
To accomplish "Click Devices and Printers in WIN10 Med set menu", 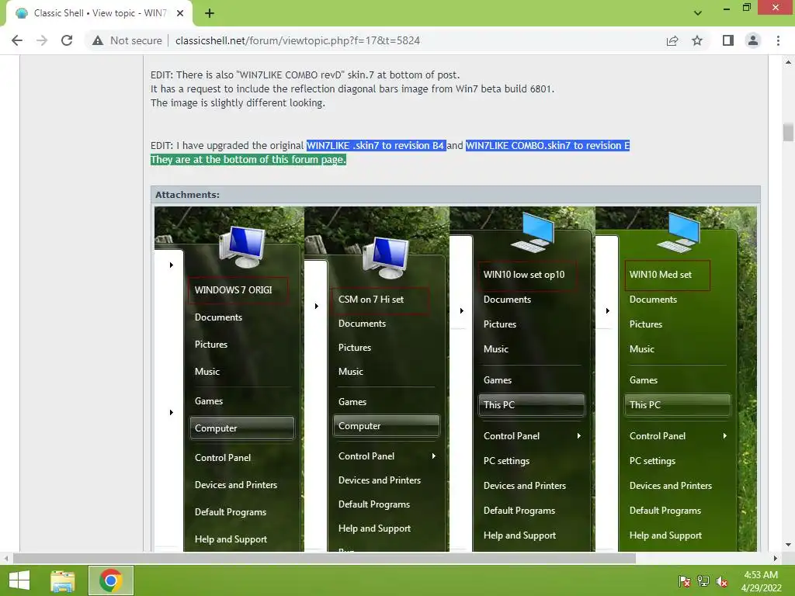I will pos(671,486).
